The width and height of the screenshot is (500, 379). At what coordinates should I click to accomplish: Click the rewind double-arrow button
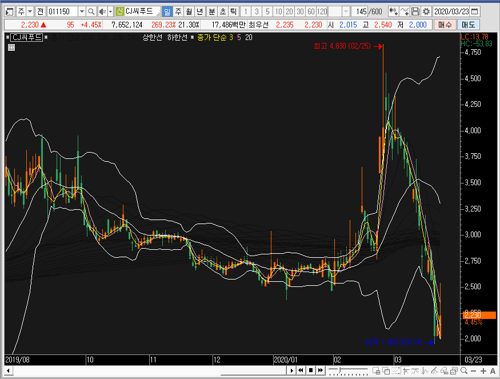[x=301, y=370]
